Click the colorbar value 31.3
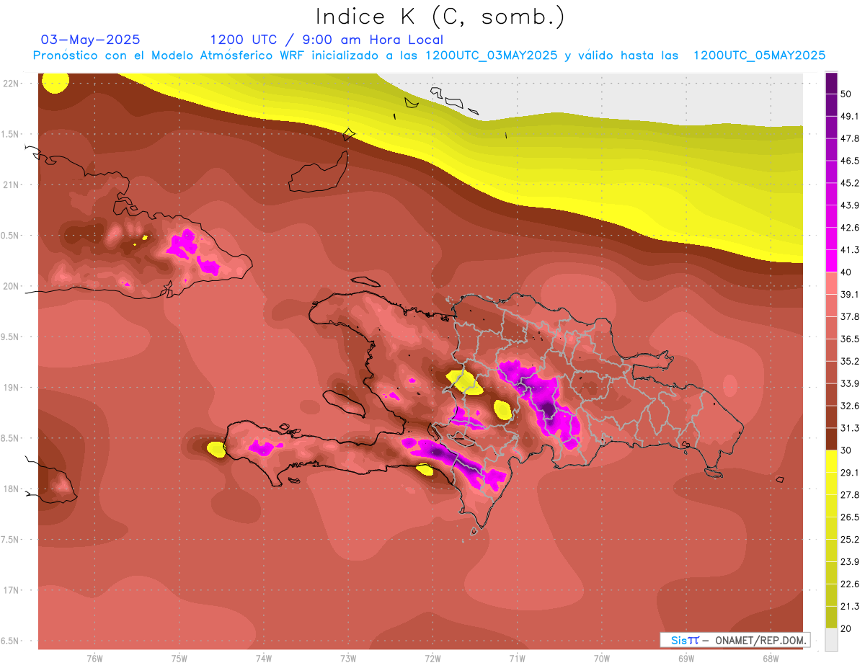Viewport: 865px width, 668px height. coord(849,428)
